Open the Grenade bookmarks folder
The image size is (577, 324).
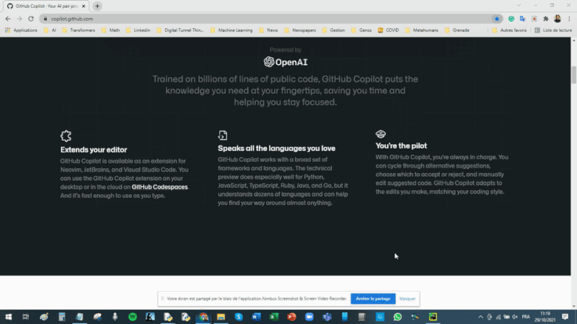[457, 30]
